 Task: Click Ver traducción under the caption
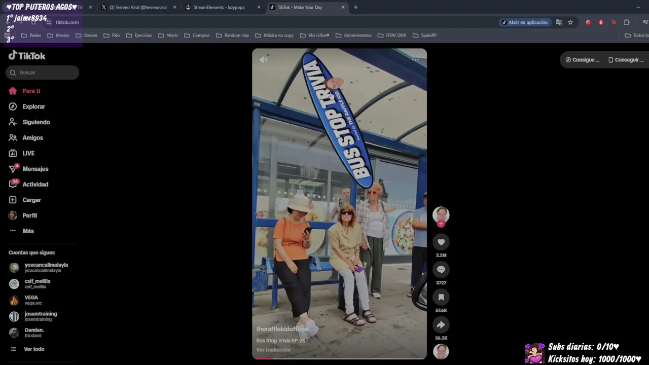(273, 350)
